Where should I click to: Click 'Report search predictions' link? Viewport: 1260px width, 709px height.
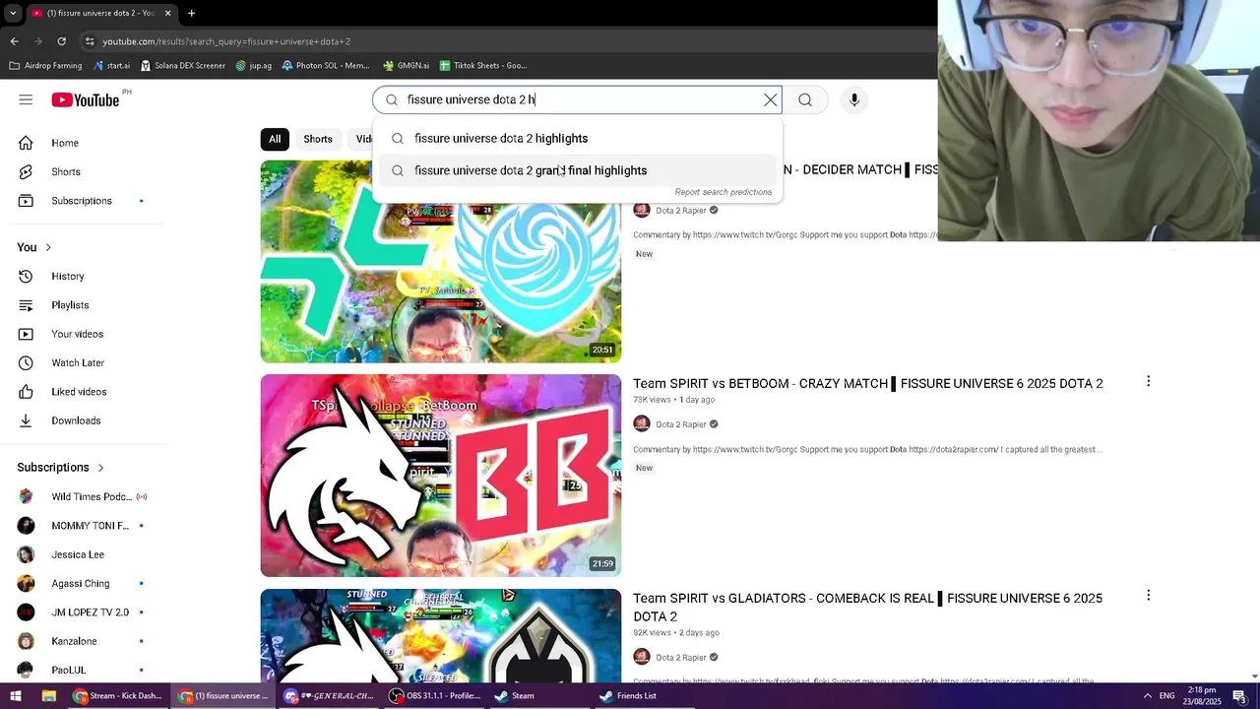tap(724, 192)
